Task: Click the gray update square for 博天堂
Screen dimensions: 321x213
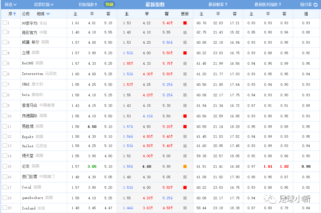Action: pyautogui.click(x=185, y=156)
